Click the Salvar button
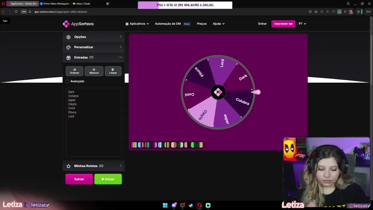 [79, 179]
